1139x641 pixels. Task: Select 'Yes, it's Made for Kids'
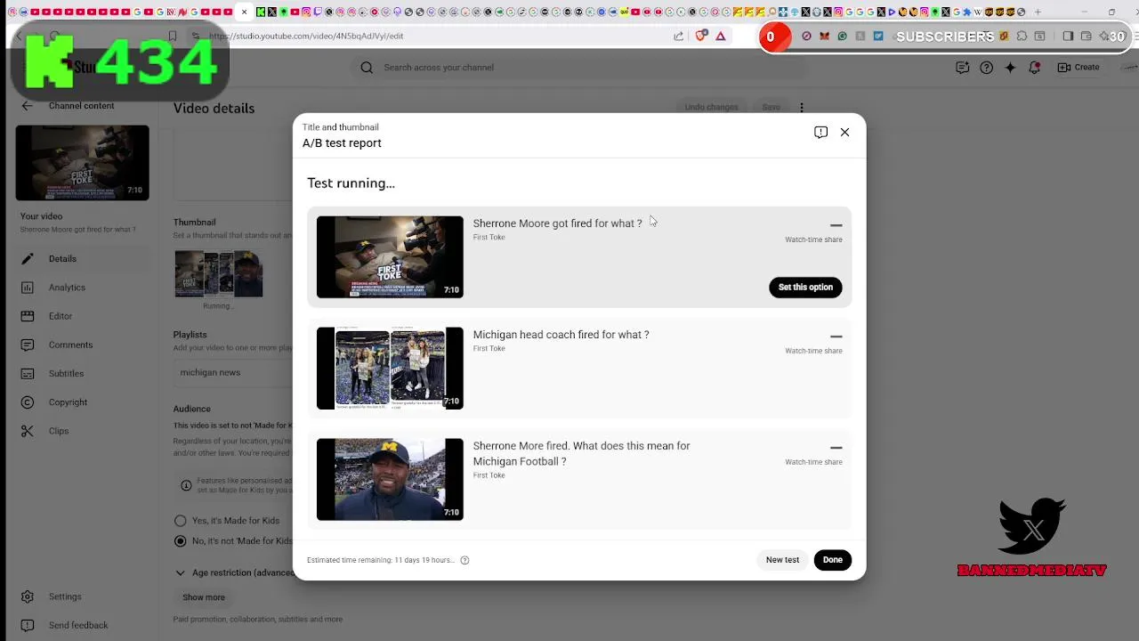[x=181, y=521]
